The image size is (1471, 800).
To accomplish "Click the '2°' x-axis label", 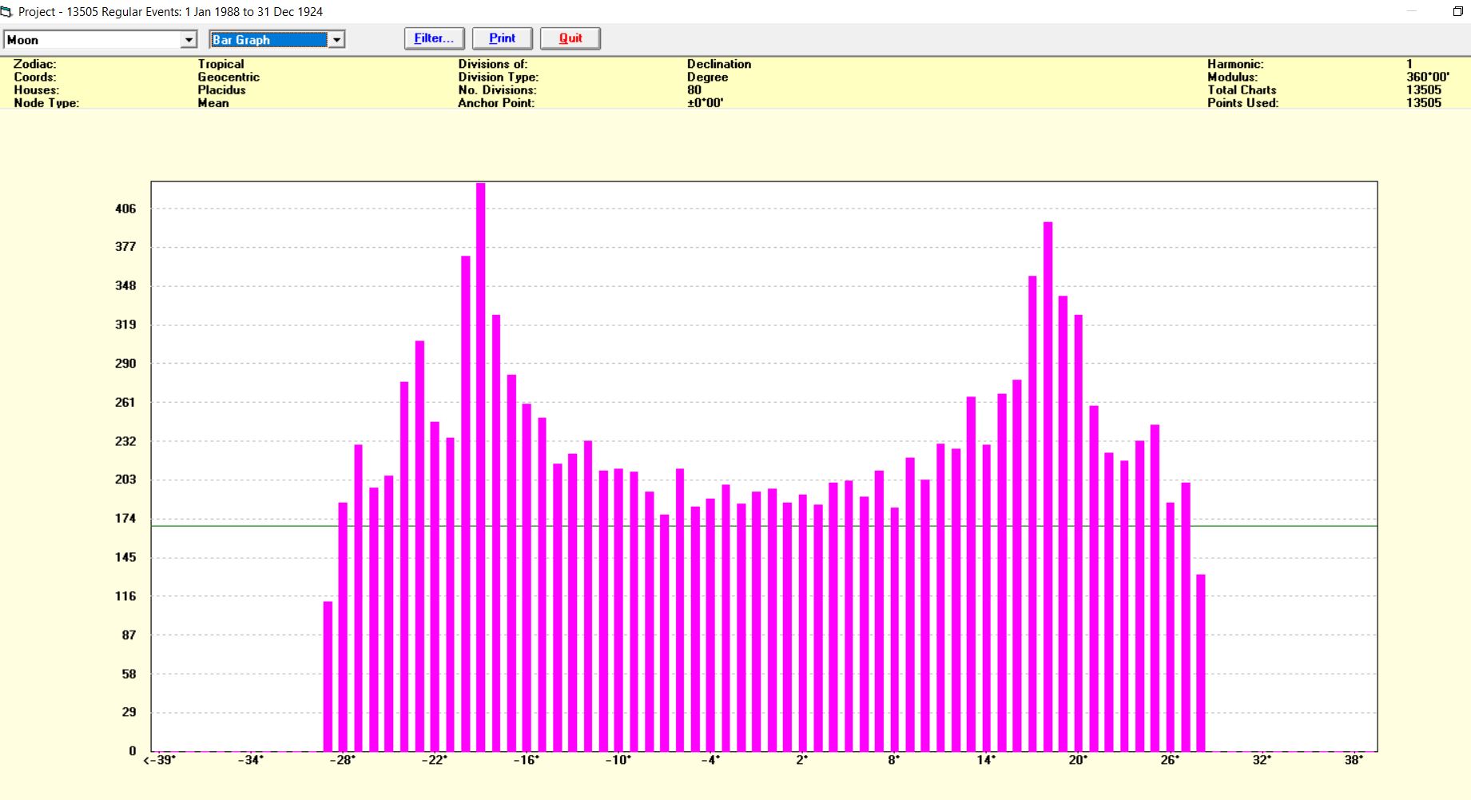I will point(801,760).
